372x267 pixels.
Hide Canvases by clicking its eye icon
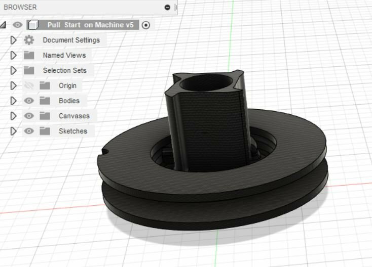[29, 116]
